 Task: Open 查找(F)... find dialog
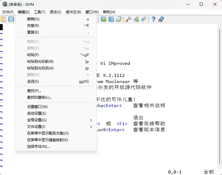[x=56, y=91]
